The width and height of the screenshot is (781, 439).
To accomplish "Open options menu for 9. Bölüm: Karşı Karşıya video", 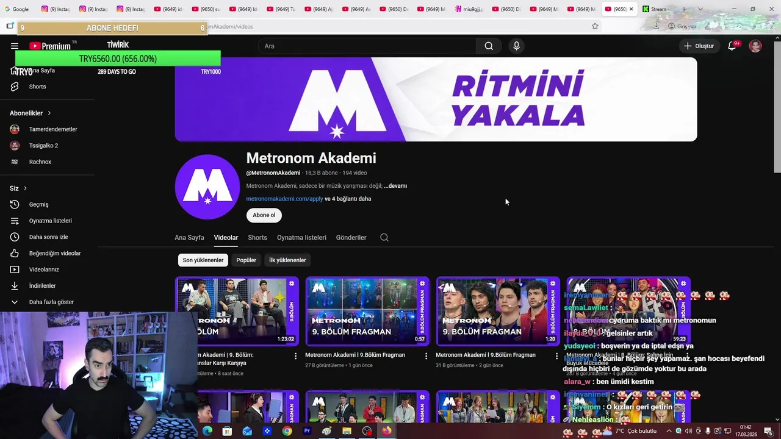I will point(296,356).
